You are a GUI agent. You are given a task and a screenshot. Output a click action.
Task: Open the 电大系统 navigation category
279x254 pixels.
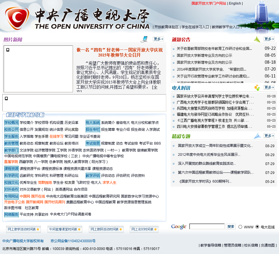(93, 123)
